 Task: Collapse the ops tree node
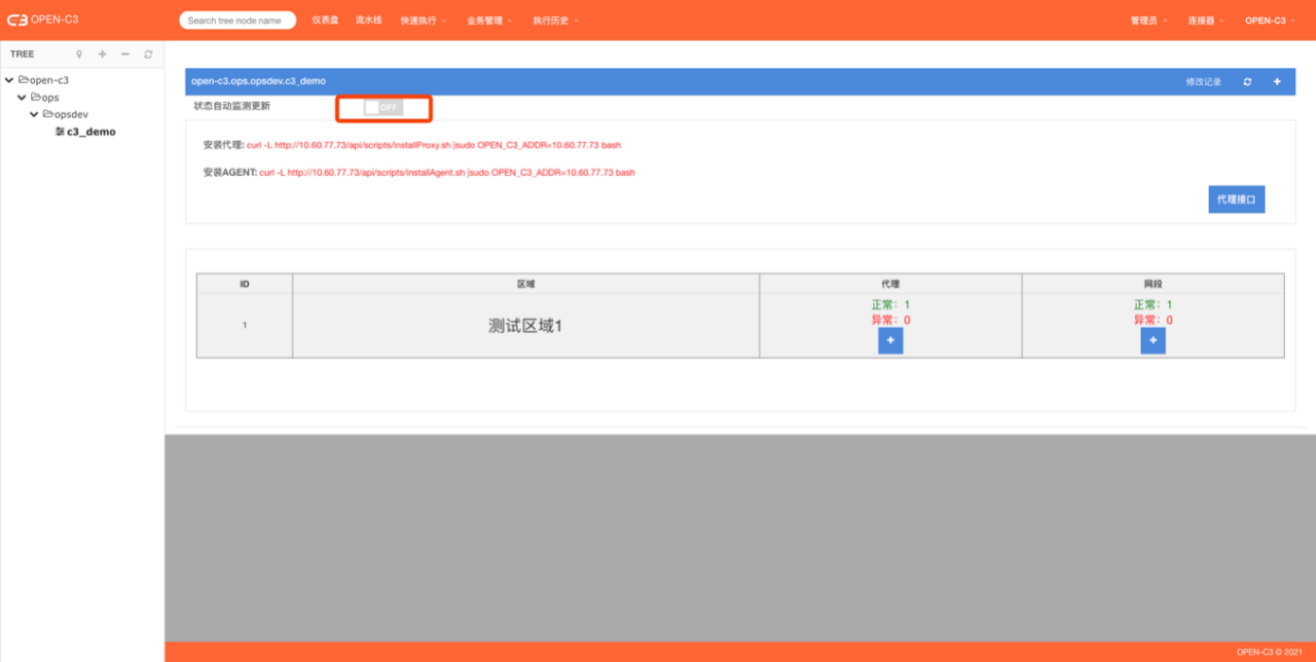click(x=22, y=97)
